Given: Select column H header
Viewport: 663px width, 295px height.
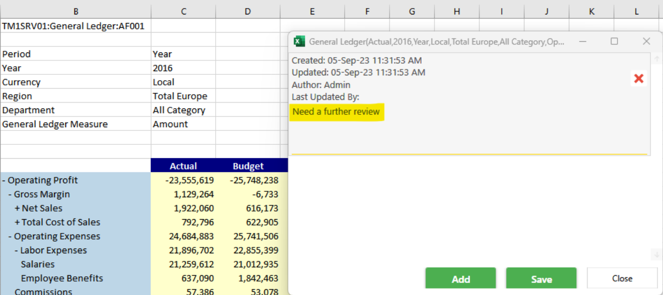Looking at the screenshot, I should (456, 11).
